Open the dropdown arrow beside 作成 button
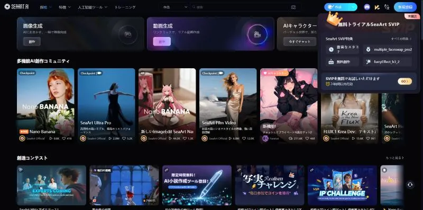This screenshot has height=210, width=423. click(353, 7)
